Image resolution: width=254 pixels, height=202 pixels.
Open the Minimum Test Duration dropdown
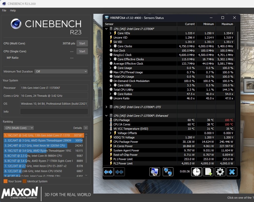(x=61, y=72)
